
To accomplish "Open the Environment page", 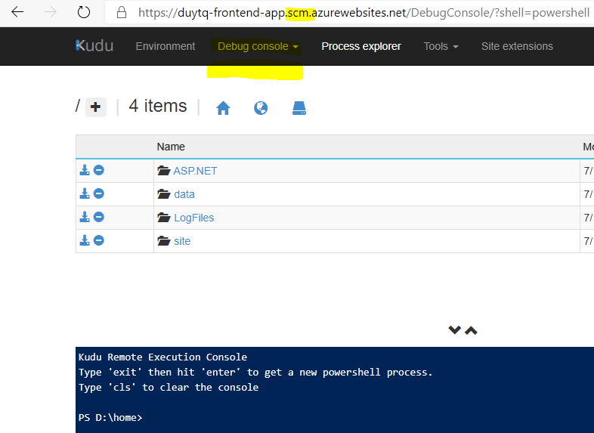I will point(166,46).
